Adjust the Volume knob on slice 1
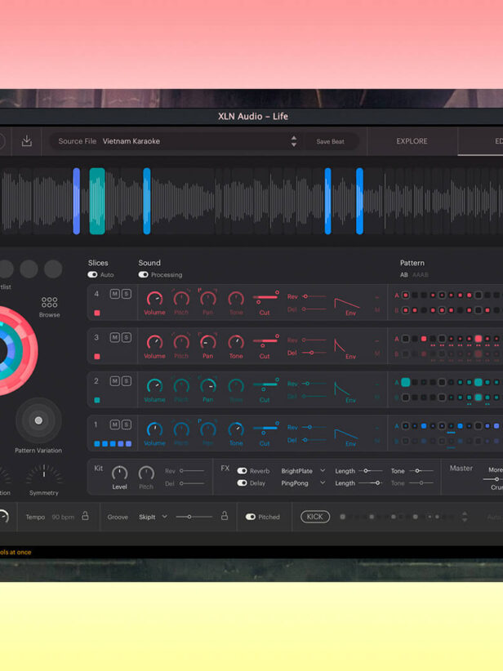The height and width of the screenshot is (671, 503). point(154,429)
